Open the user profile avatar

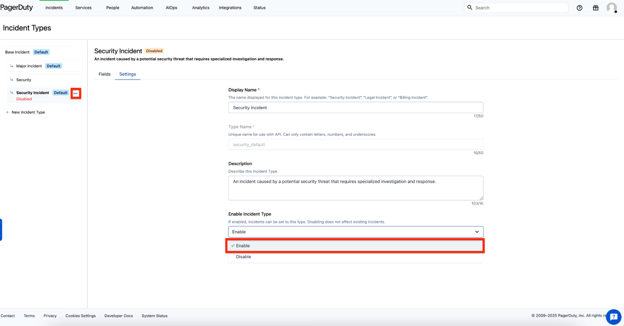tap(611, 8)
